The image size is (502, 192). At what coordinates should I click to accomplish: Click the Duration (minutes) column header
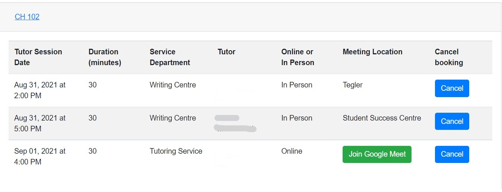point(105,57)
